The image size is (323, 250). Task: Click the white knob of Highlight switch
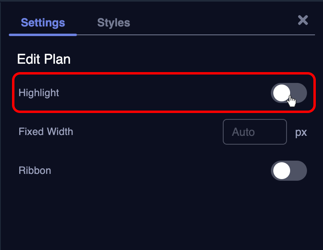281,93
